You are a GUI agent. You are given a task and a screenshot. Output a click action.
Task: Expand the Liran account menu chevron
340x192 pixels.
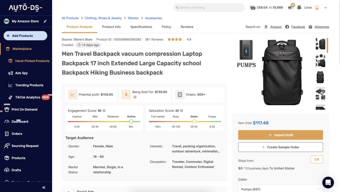pos(325,7)
